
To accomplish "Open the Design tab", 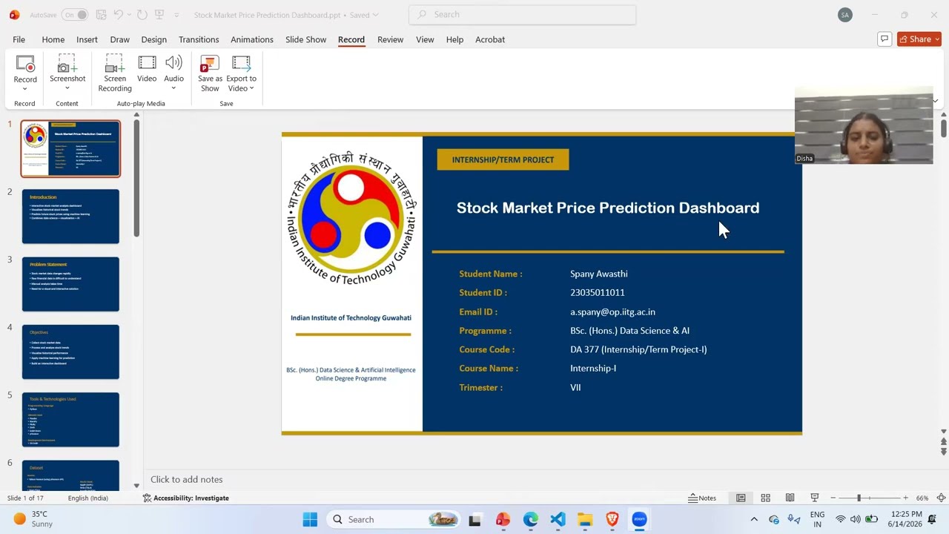I will click(x=153, y=39).
